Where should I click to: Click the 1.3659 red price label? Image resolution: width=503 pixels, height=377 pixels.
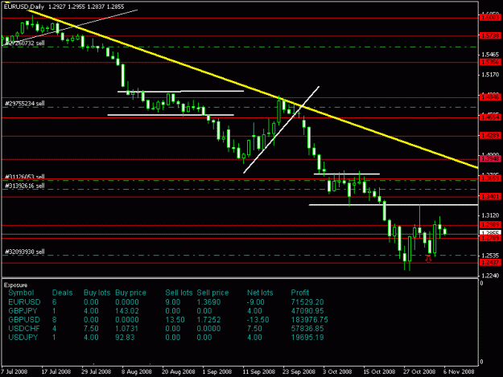(490, 178)
